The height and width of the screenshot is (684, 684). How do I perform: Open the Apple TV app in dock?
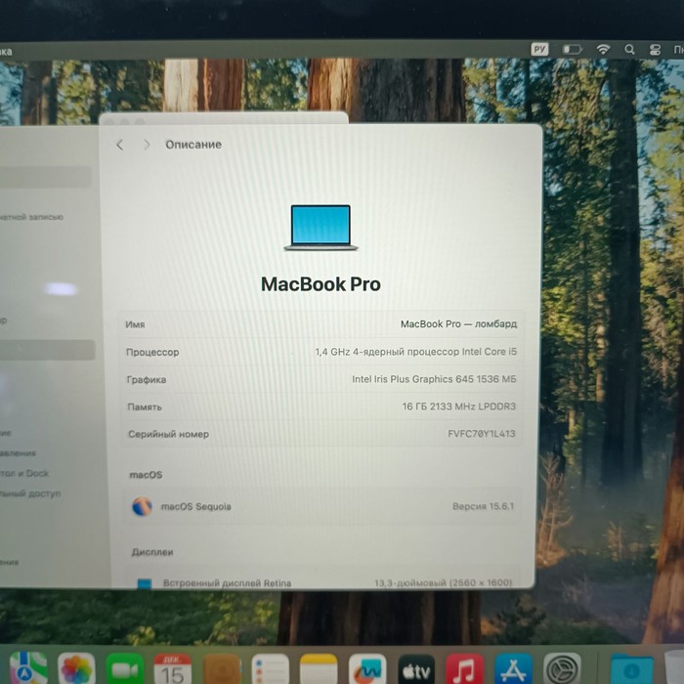[x=416, y=670]
